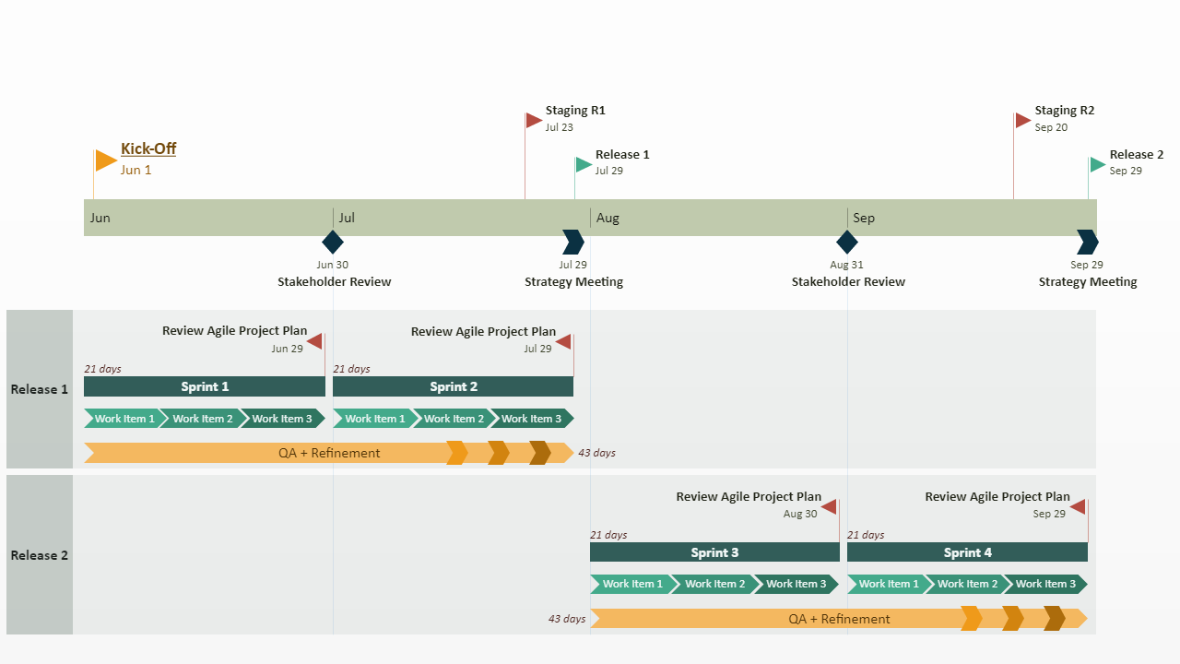This screenshot has height=664, width=1180.
Task: Select the Release 2 swimlane label
Action: pyautogui.click(x=39, y=554)
